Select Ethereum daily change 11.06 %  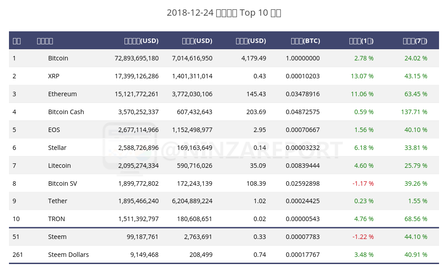[x=362, y=94]
